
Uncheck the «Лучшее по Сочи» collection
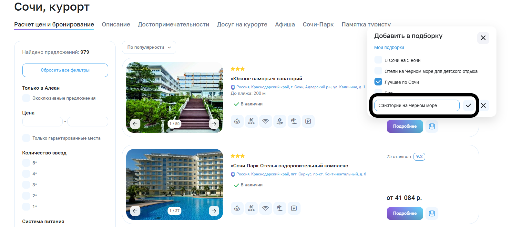point(378,82)
